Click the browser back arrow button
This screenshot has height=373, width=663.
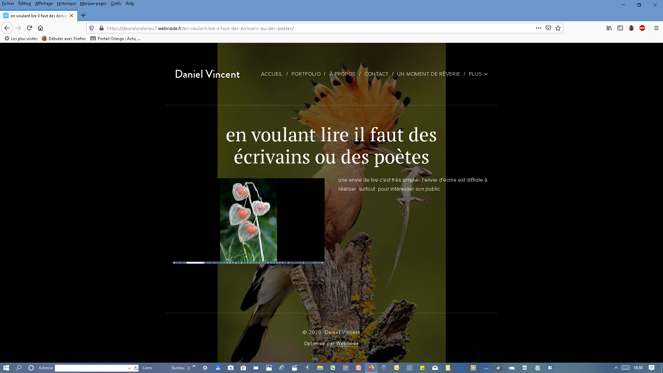(x=7, y=28)
